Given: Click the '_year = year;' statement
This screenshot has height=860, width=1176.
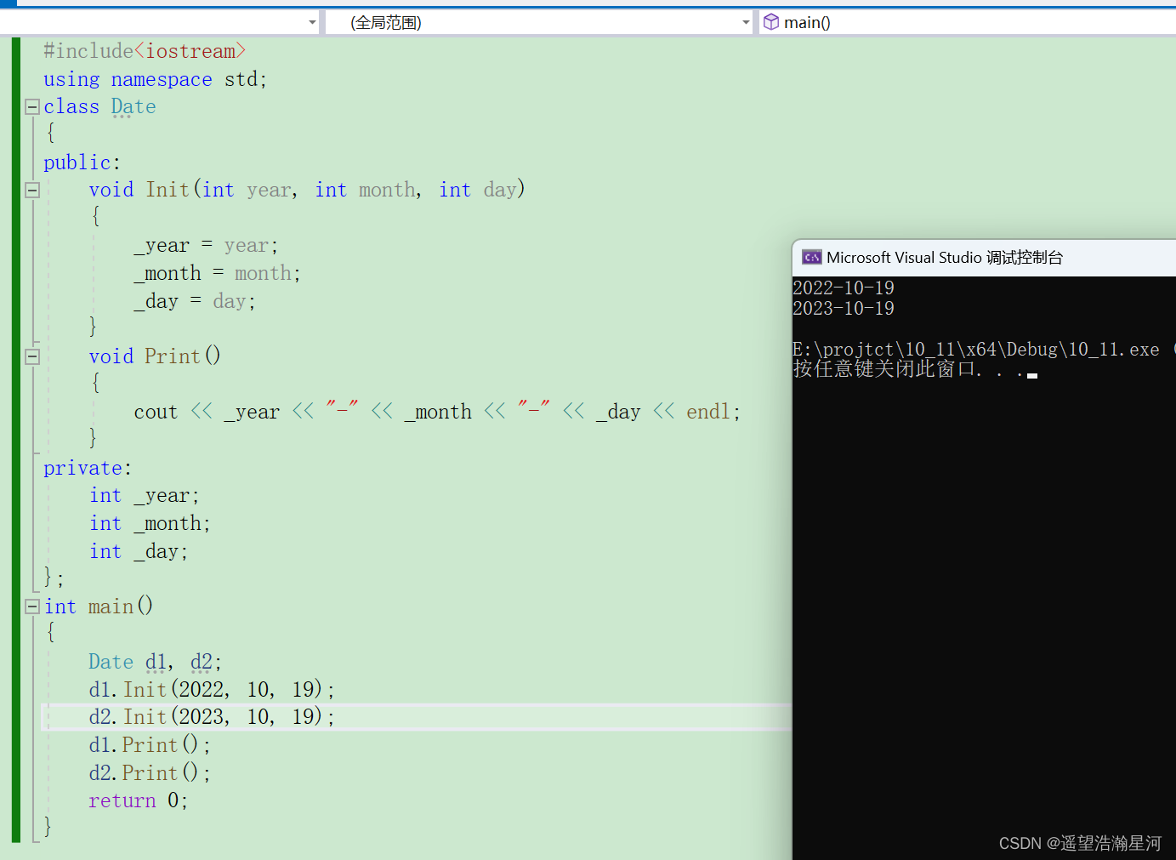Looking at the screenshot, I should (x=206, y=246).
